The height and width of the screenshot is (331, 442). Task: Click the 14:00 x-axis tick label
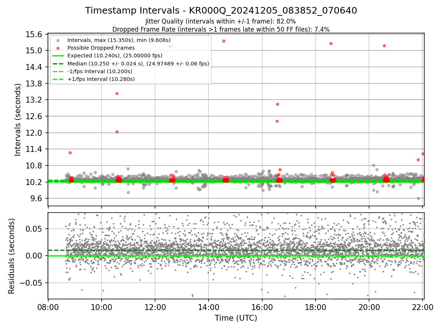(208, 307)
